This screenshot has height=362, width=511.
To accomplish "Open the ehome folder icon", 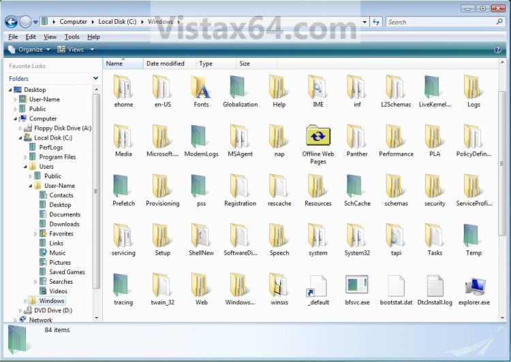I will click(x=123, y=87).
